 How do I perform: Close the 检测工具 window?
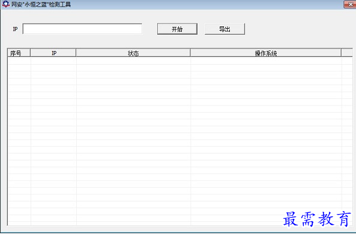pos(350,4)
